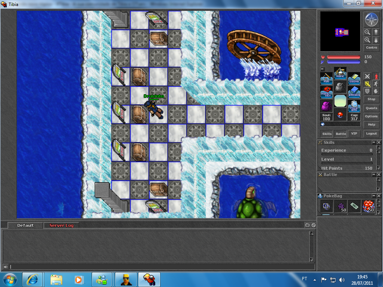Image resolution: width=383 pixels, height=287 pixels.
Task: Open the Quests window
Action: click(x=371, y=108)
